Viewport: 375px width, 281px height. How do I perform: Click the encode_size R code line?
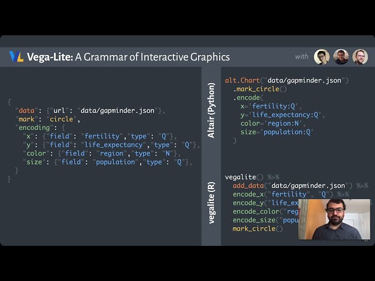[x=265, y=220]
